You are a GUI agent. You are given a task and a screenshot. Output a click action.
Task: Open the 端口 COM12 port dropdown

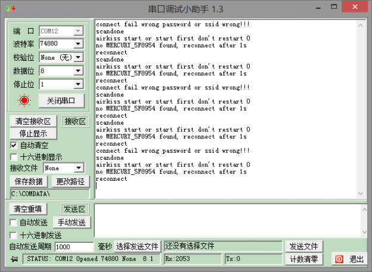point(78,31)
